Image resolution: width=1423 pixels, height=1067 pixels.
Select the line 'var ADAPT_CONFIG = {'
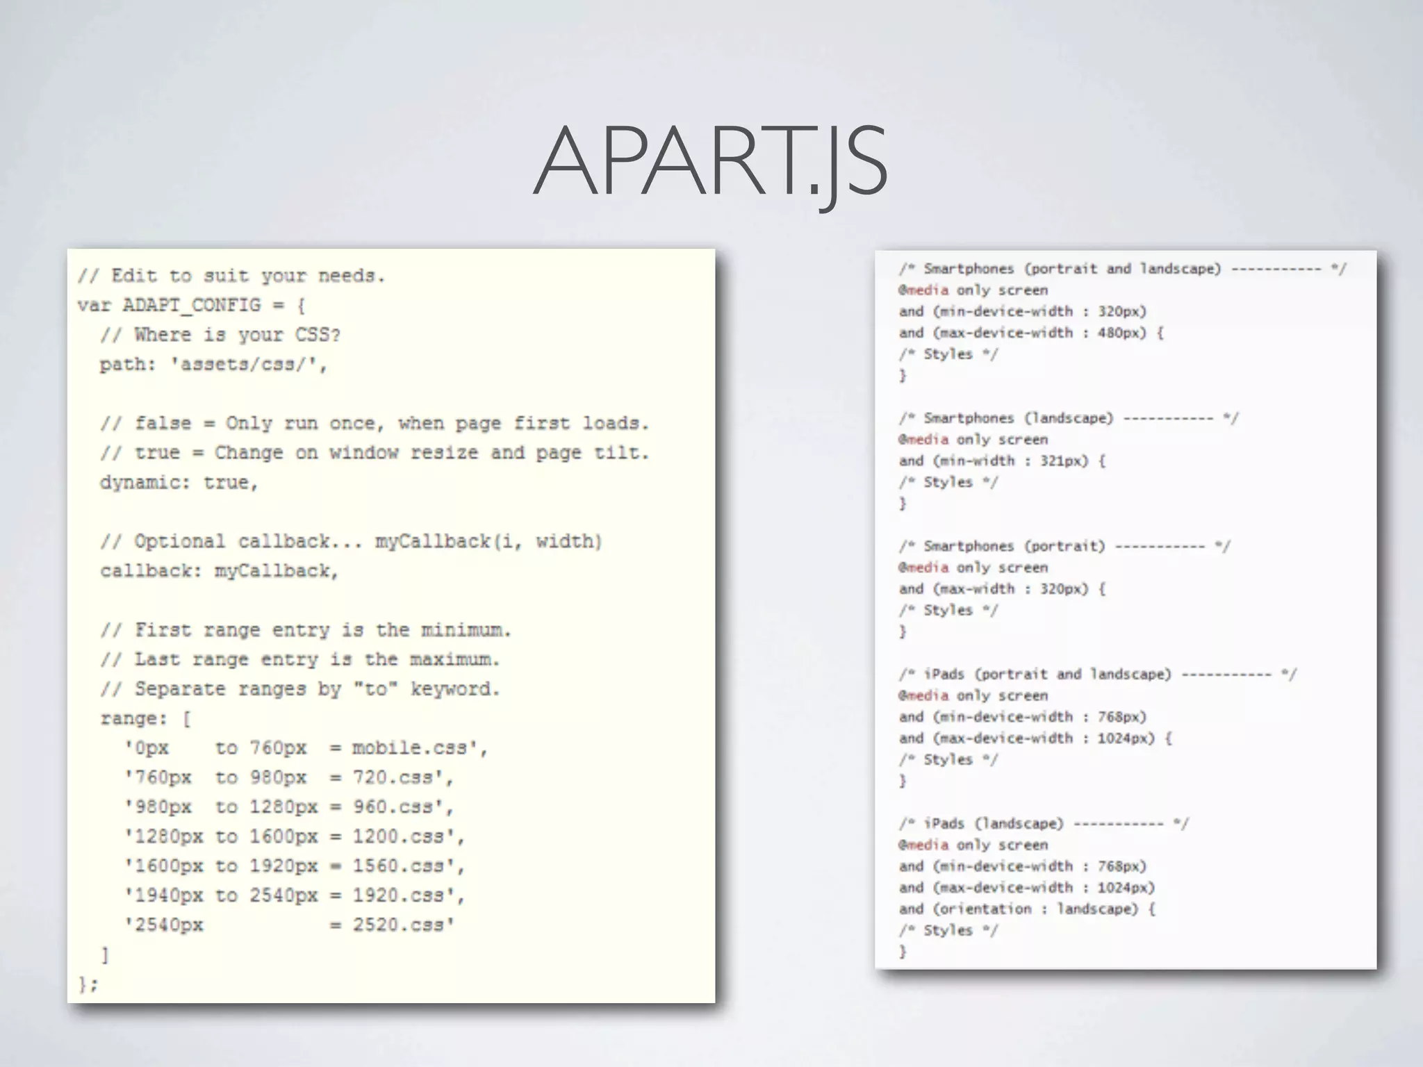[191, 306]
